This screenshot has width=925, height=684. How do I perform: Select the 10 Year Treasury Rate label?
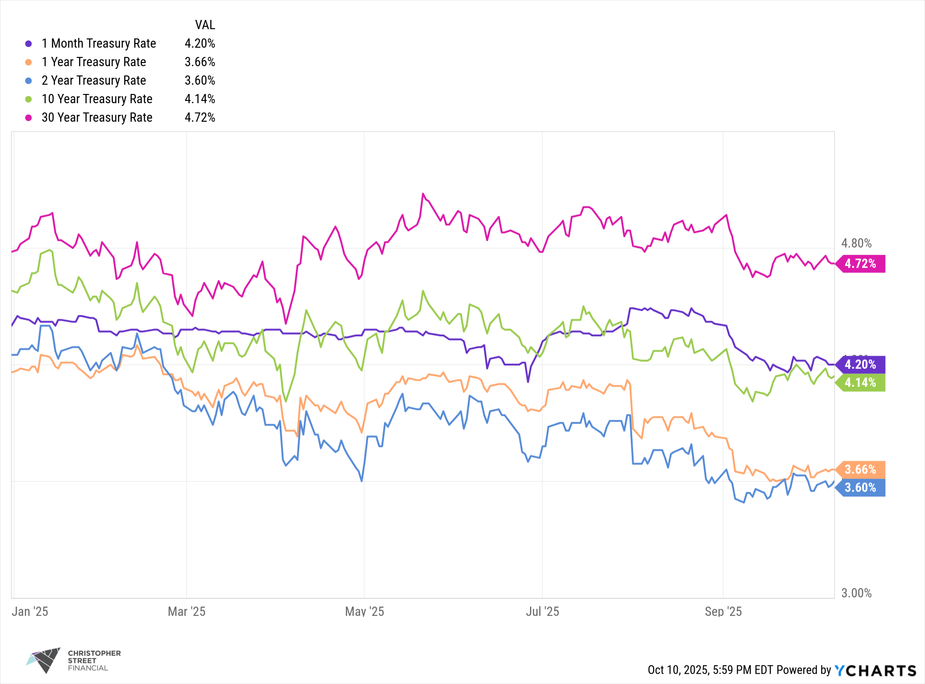tap(97, 99)
